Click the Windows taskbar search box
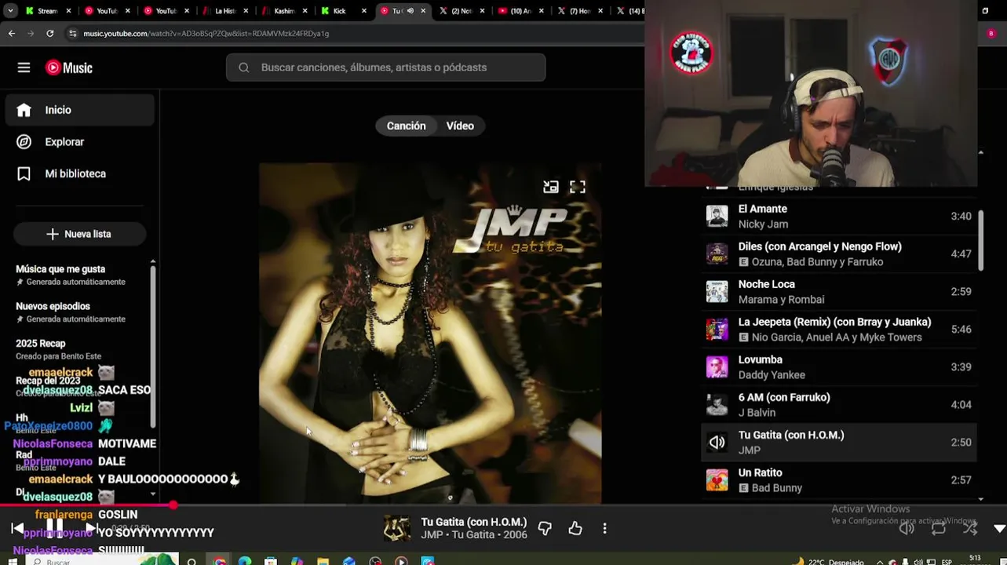Viewport: 1007px width, 565px height. coord(102,560)
